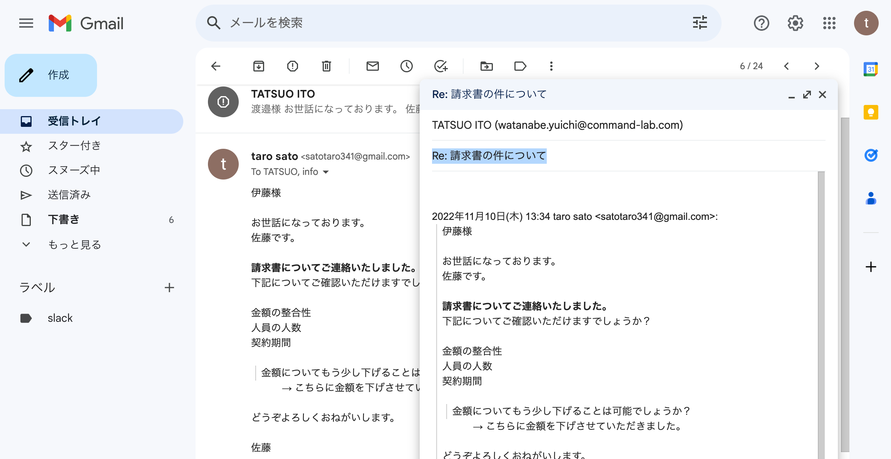Expand もっと見る to show more folders

92,244
